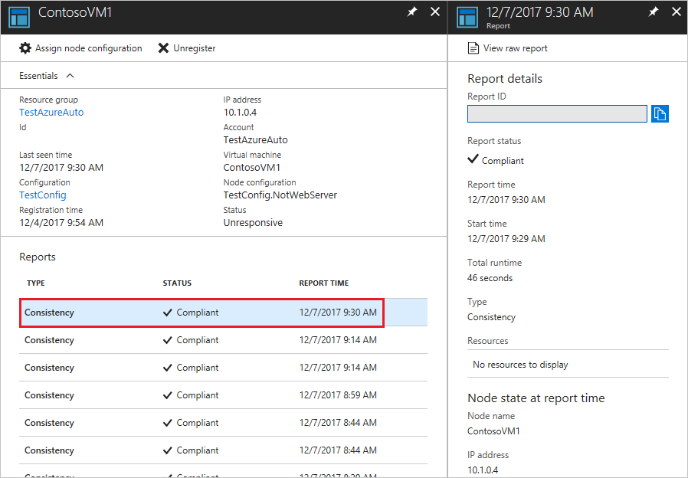Open the TestConfig configuration link
The height and width of the screenshot is (478, 688).
[x=42, y=195]
